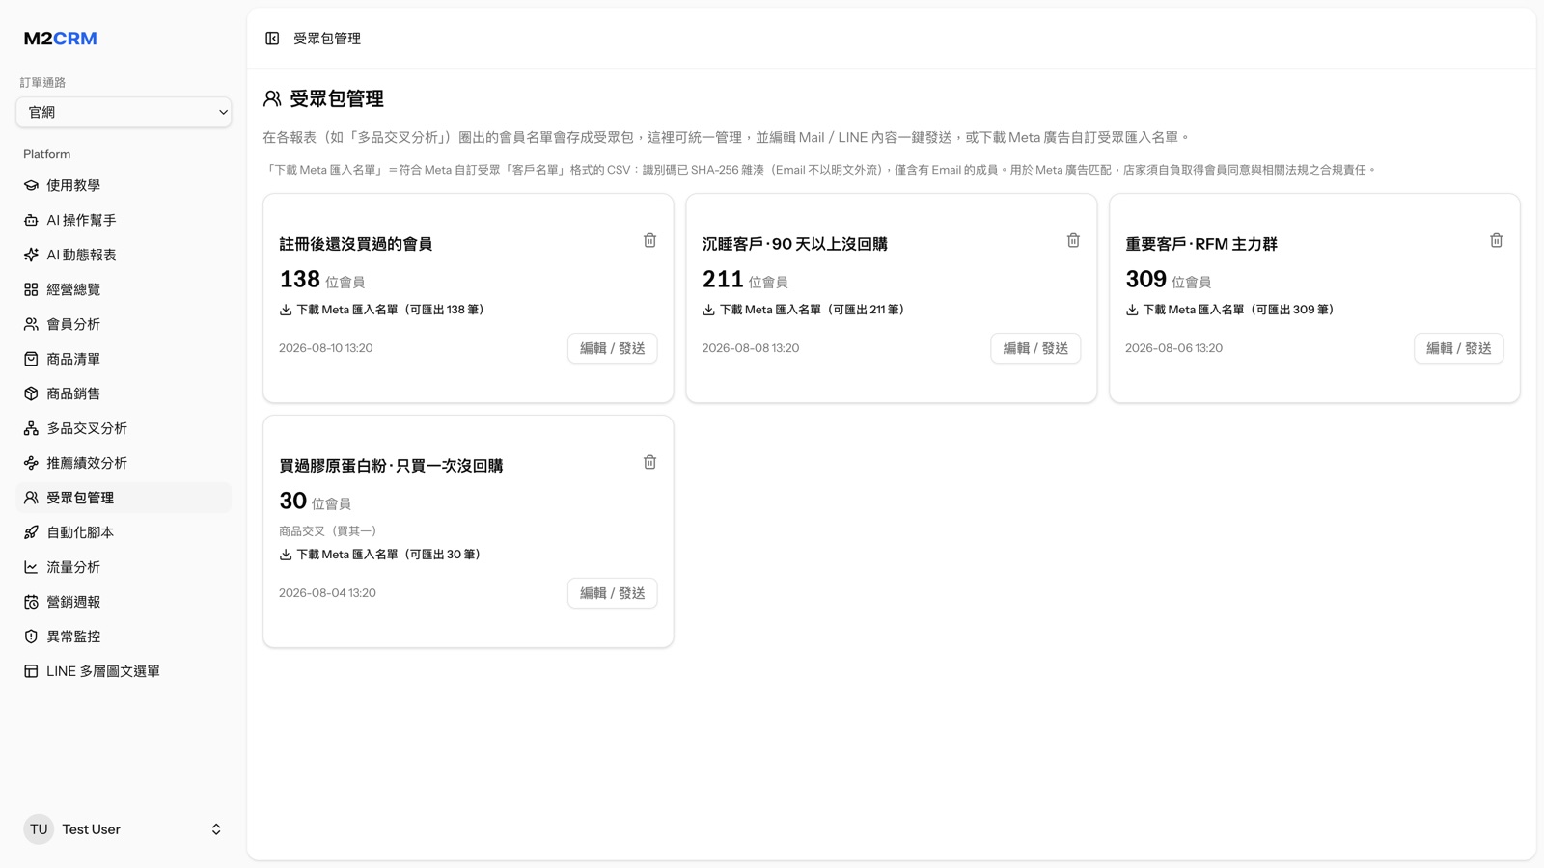The image size is (1544, 868).
Task: Open 經營總覽 grid icon
Action: pyautogui.click(x=31, y=289)
